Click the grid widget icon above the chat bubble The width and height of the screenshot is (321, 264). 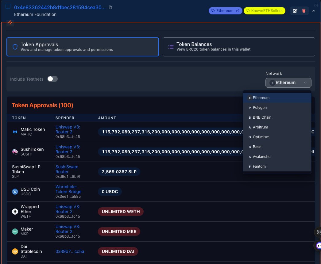click(x=318, y=232)
